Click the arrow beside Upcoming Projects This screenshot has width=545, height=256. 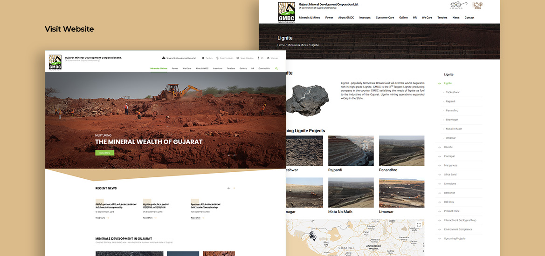(x=439, y=239)
